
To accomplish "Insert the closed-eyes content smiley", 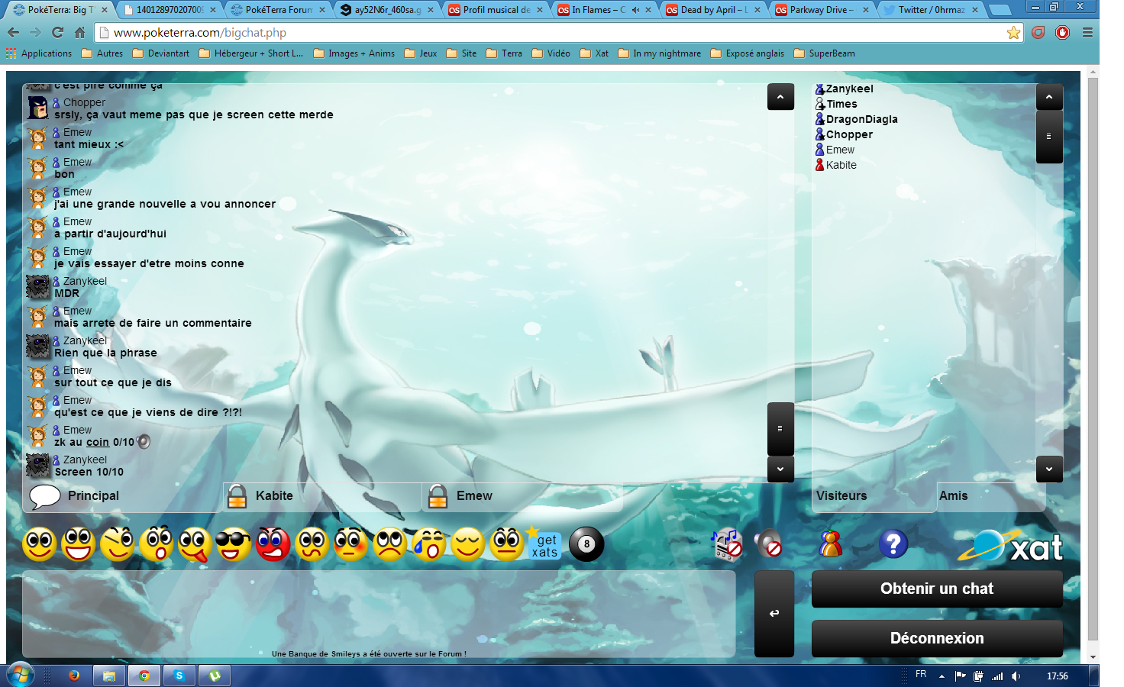I will click(468, 544).
